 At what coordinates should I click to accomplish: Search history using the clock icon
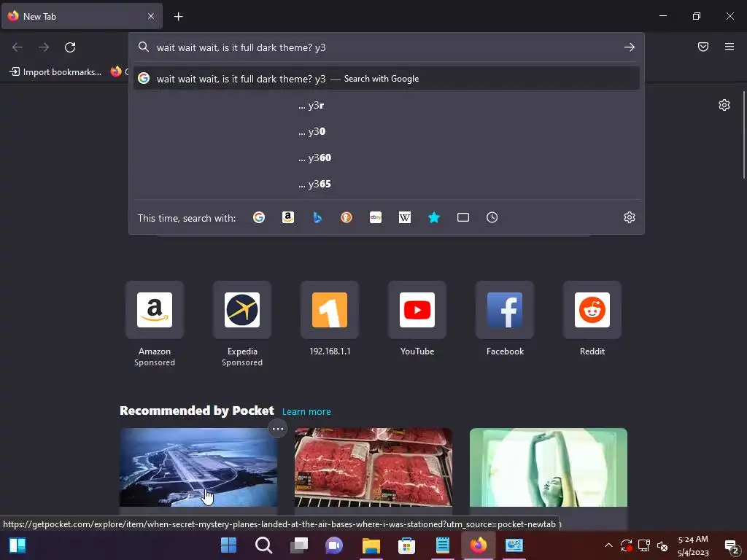(x=492, y=217)
